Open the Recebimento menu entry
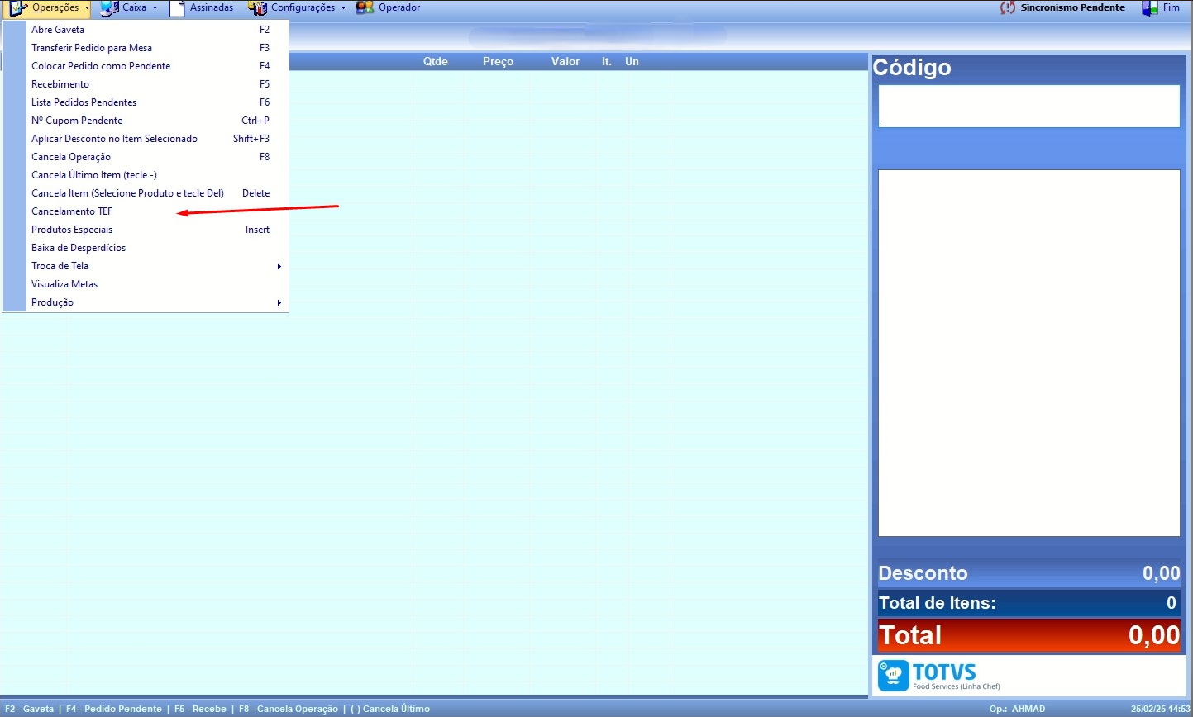The image size is (1193, 717). pyautogui.click(x=146, y=84)
